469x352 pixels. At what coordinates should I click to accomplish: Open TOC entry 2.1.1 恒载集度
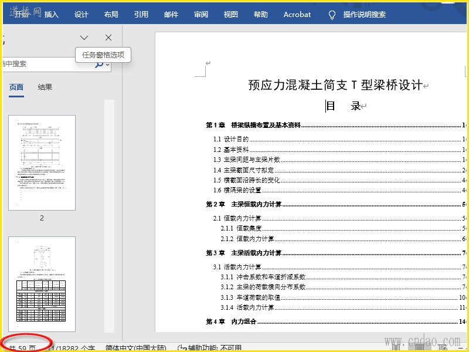tap(343, 228)
